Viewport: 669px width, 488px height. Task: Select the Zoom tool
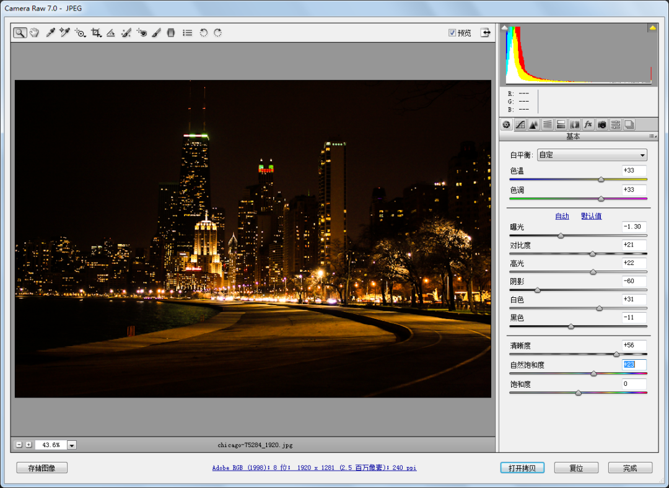20,32
